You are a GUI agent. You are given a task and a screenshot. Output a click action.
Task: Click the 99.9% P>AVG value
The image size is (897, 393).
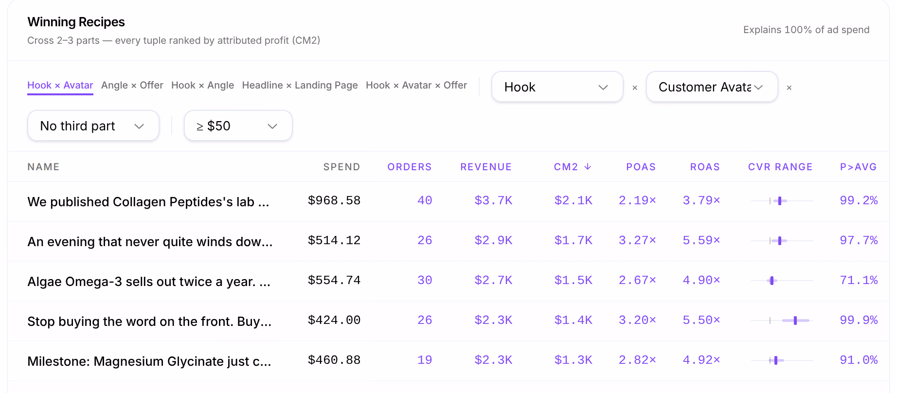click(x=859, y=320)
